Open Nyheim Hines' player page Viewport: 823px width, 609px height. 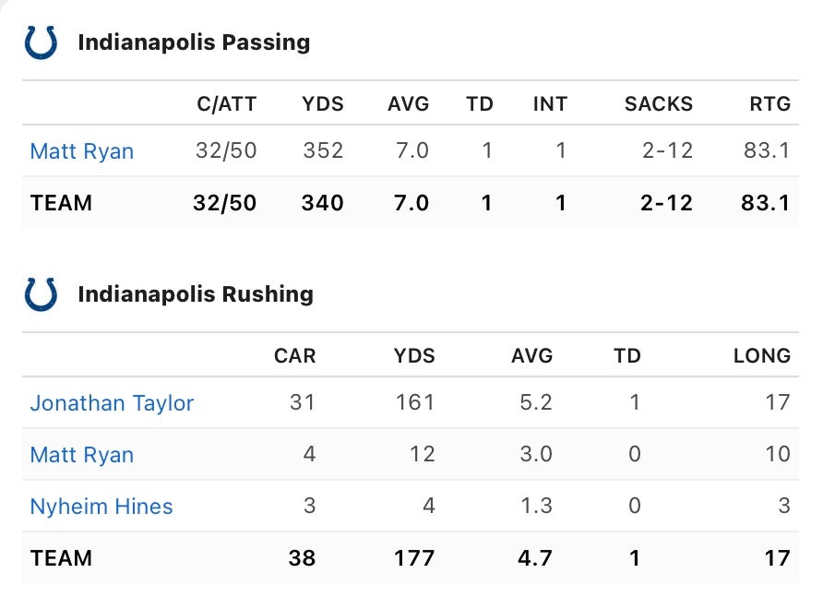pyautogui.click(x=101, y=507)
